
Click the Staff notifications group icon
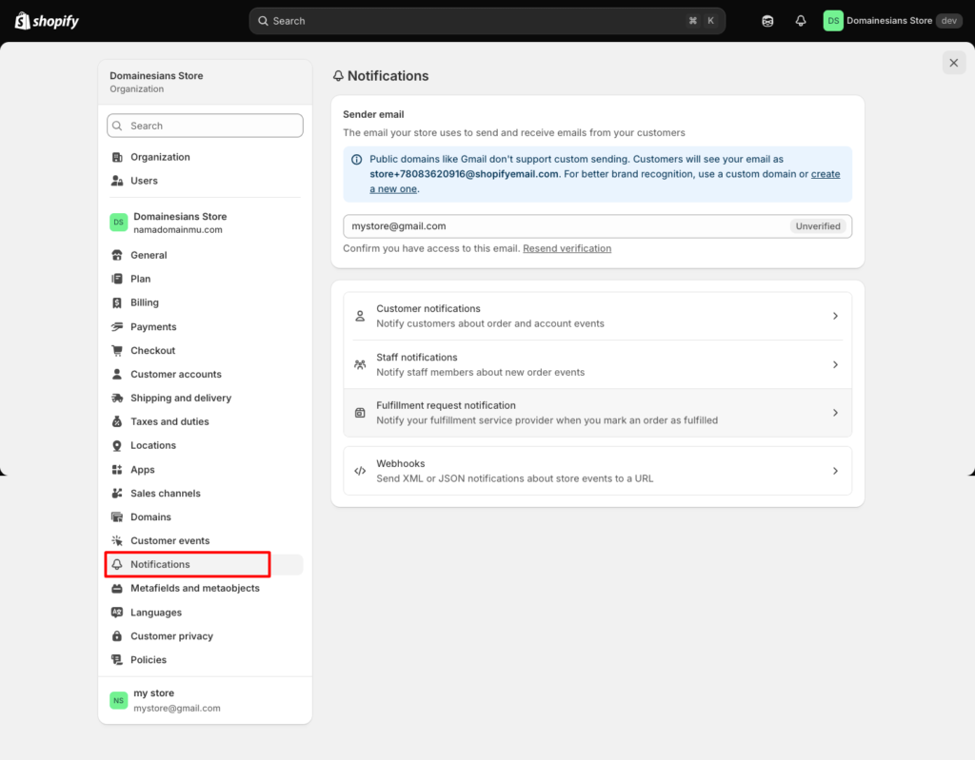360,364
